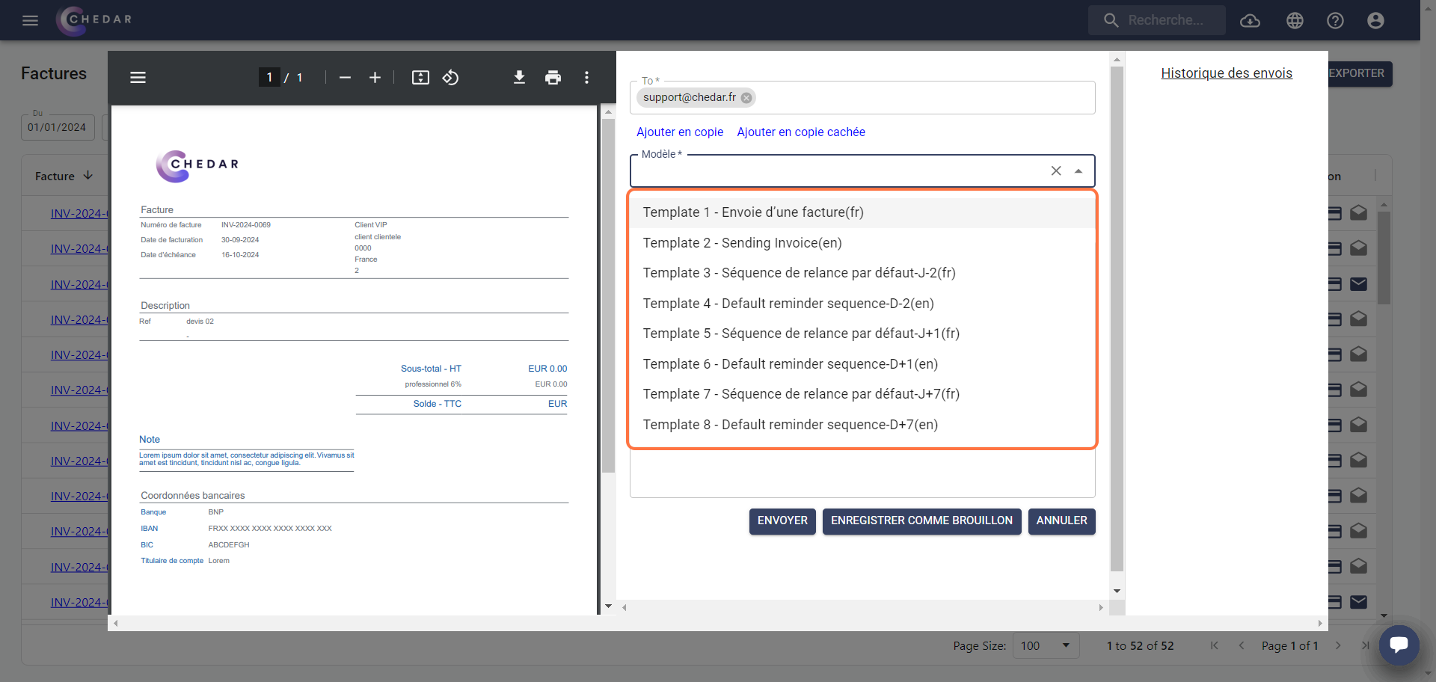Image resolution: width=1436 pixels, height=682 pixels.
Task: Go to last page of table
Action: 1365,645
